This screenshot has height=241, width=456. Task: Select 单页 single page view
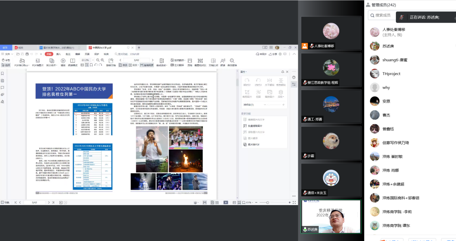pos(123,65)
